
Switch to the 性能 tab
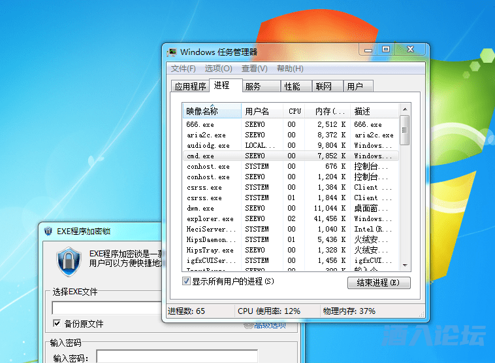292,86
